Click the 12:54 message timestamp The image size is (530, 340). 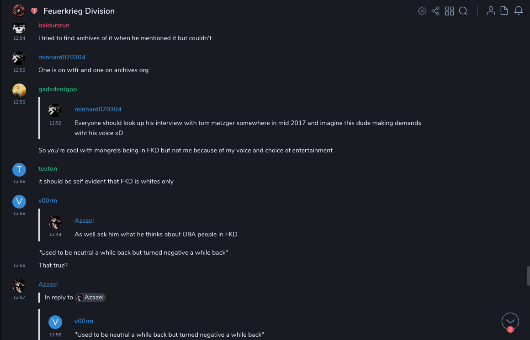coord(19,38)
